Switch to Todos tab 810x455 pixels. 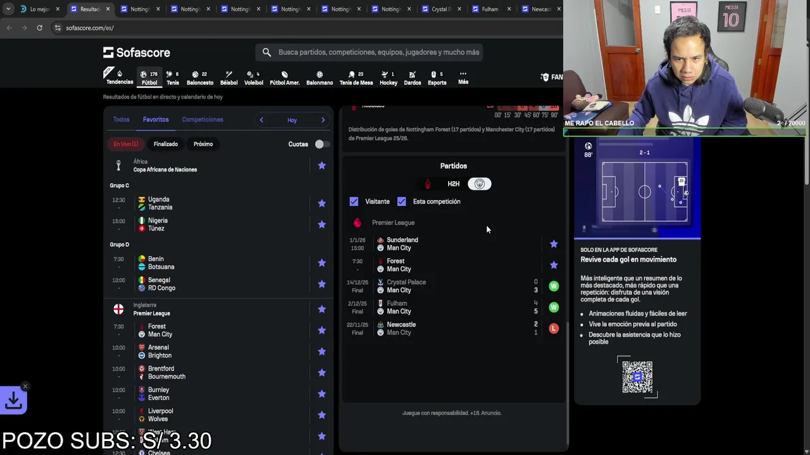121,119
